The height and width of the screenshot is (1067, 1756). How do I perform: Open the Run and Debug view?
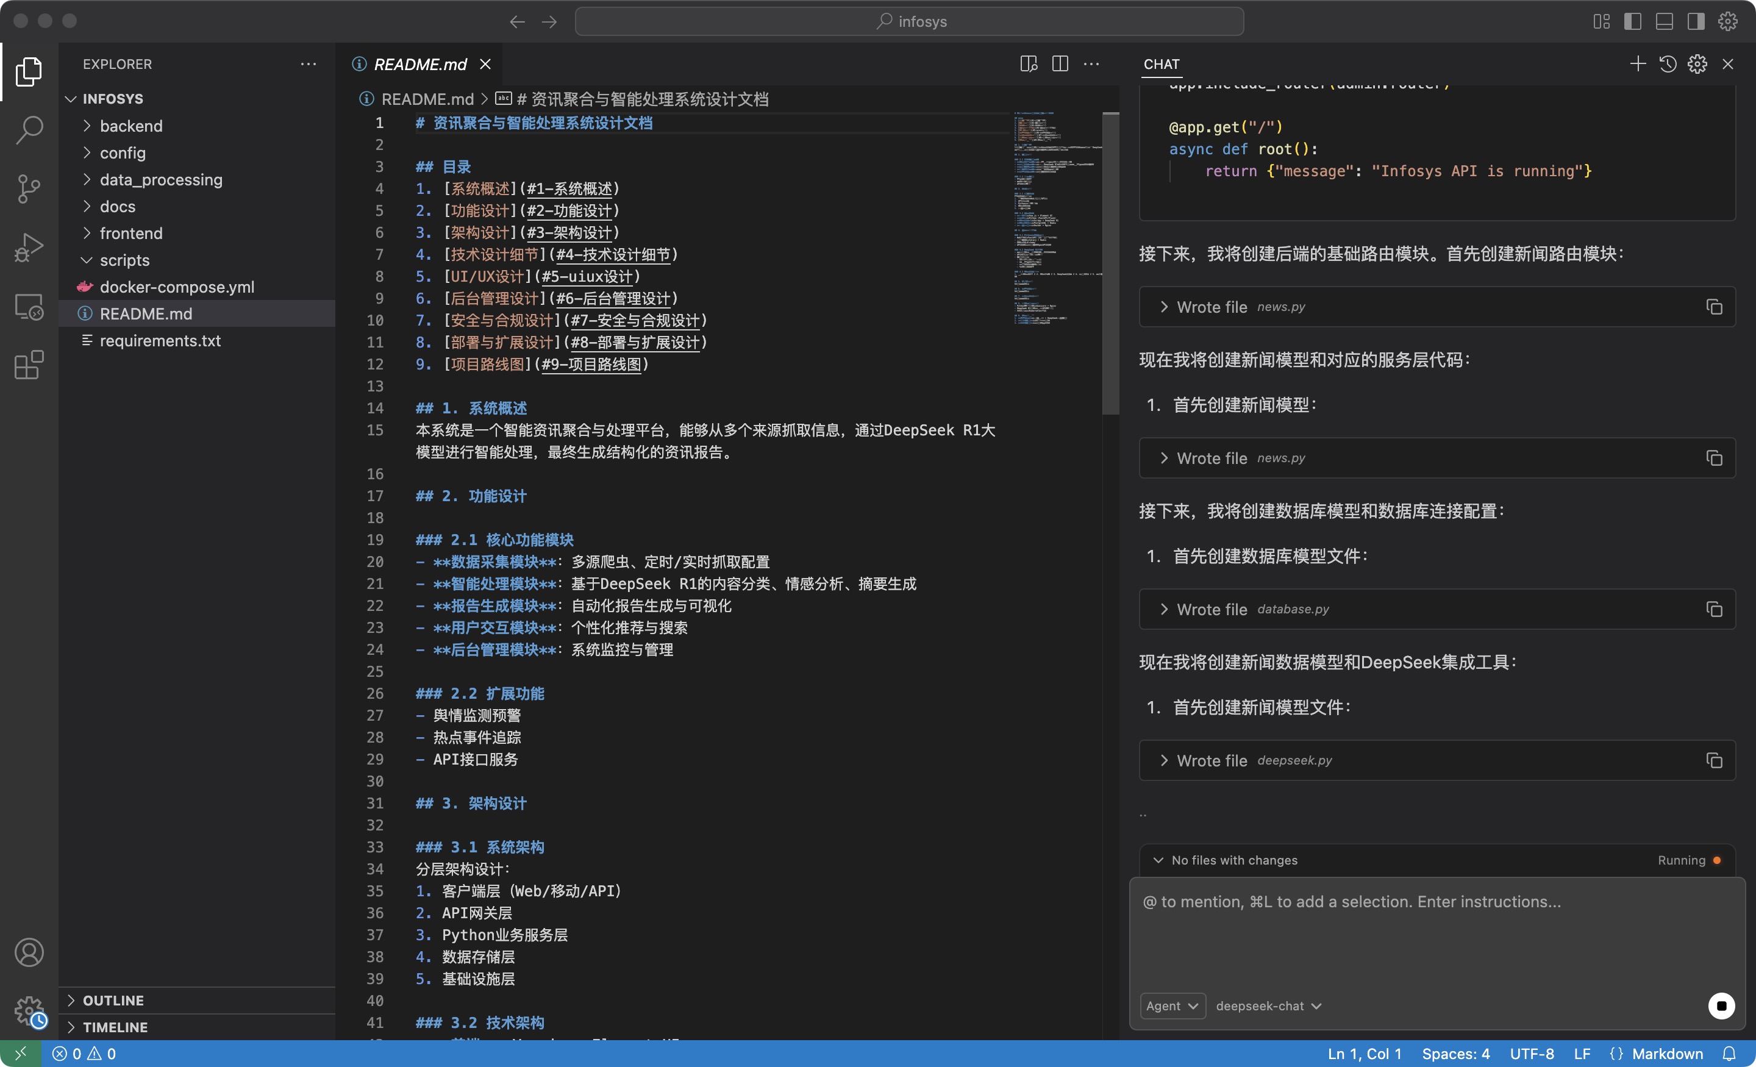[x=29, y=248]
